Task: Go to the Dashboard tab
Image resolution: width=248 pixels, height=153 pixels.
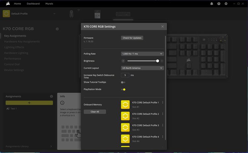Action: (33, 4)
